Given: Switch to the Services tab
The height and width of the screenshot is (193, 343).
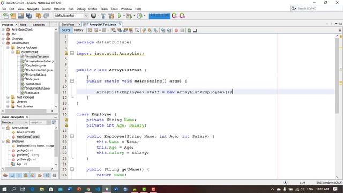Looking at the screenshot, I should [39, 25].
